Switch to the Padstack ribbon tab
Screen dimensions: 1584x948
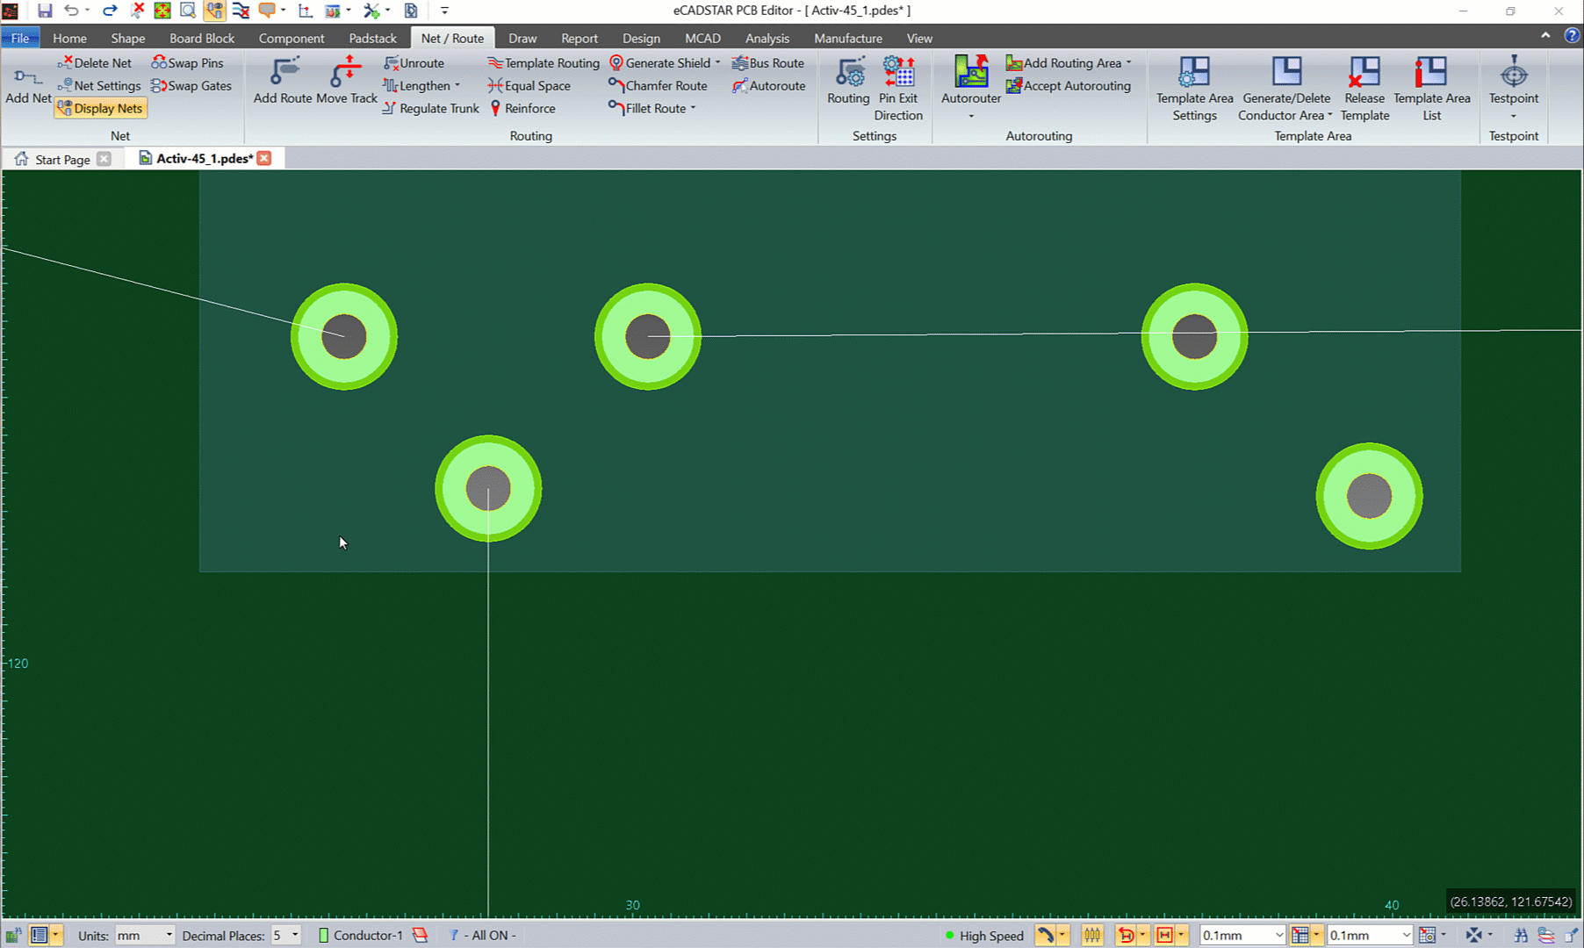click(372, 39)
